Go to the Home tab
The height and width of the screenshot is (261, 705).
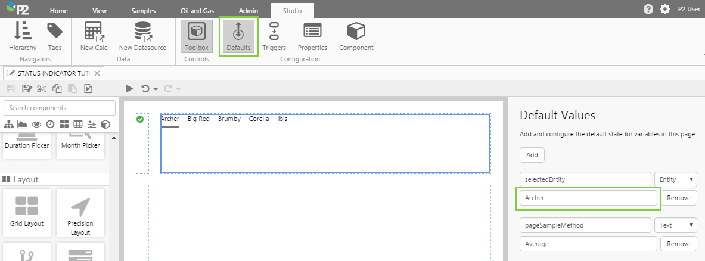pyautogui.click(x=58, y=11)
